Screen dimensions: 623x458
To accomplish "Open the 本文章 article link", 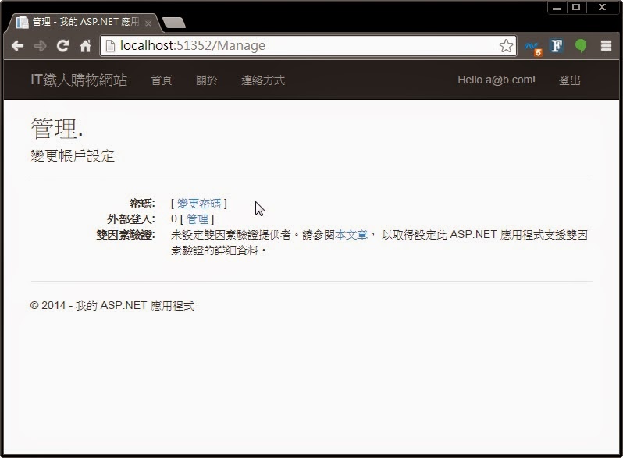I will point(351,235).
